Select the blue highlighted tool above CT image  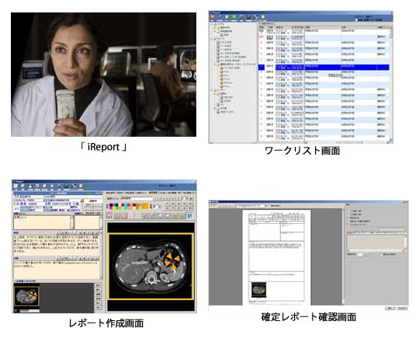(190, 215)
